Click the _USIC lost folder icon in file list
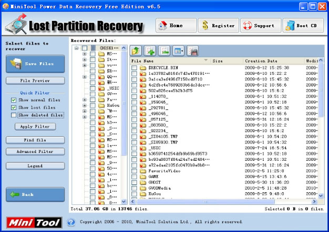This screenshot has width=329, height=232. (x=143, y=148)
